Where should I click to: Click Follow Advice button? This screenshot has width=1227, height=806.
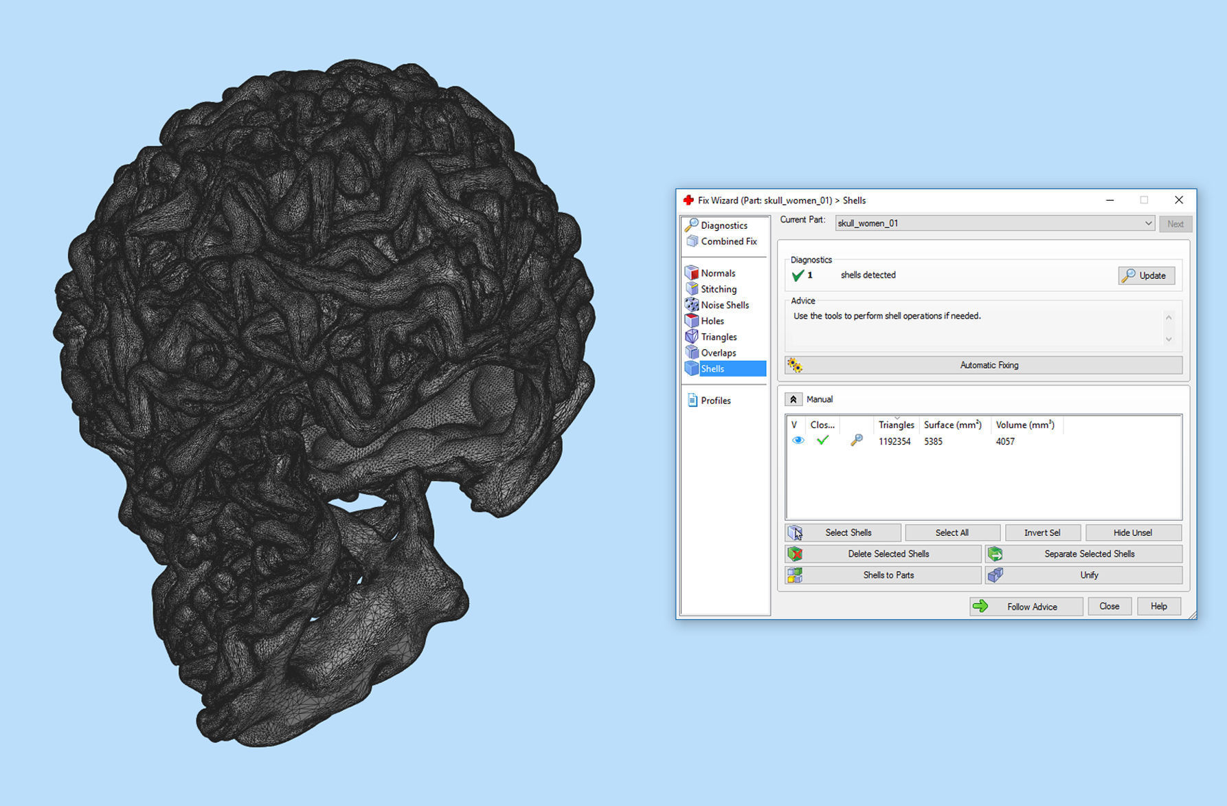[x=1026, y=606]
